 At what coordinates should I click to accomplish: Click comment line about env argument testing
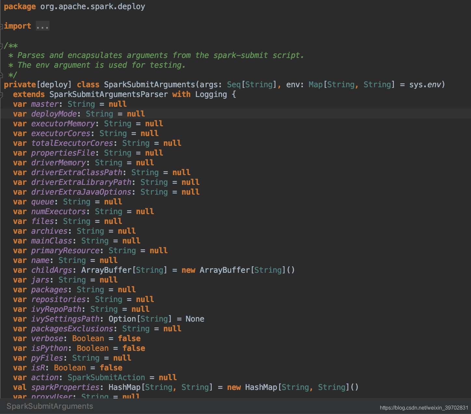point(97,65)
